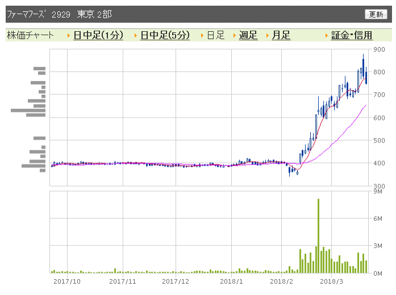Click the orange arrow before 日中足(1分)

69,36
